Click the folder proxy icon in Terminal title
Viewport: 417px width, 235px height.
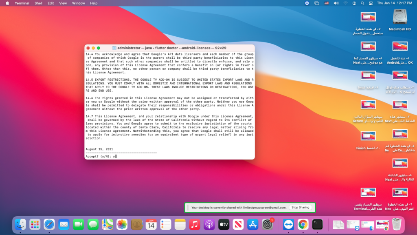pos(114,48)
